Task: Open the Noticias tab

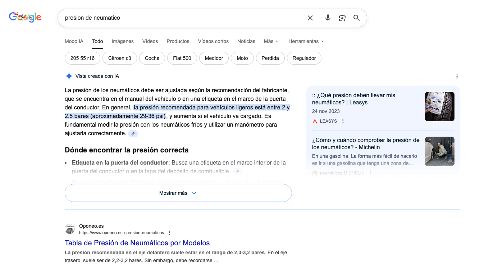Action: point(246,41)
